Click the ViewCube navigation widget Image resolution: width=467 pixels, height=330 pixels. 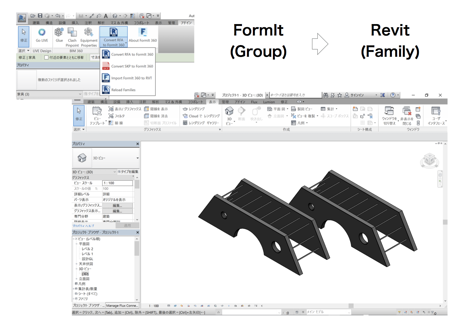point(429,160)
